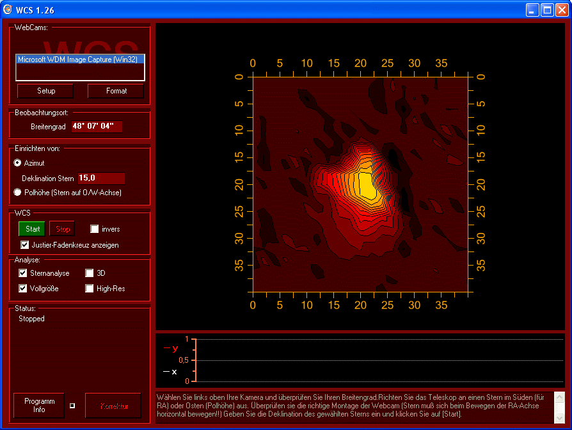Screen dimensions: 572x430
Task: Click the WCS application icon in title bar
Action: (8, 10)
